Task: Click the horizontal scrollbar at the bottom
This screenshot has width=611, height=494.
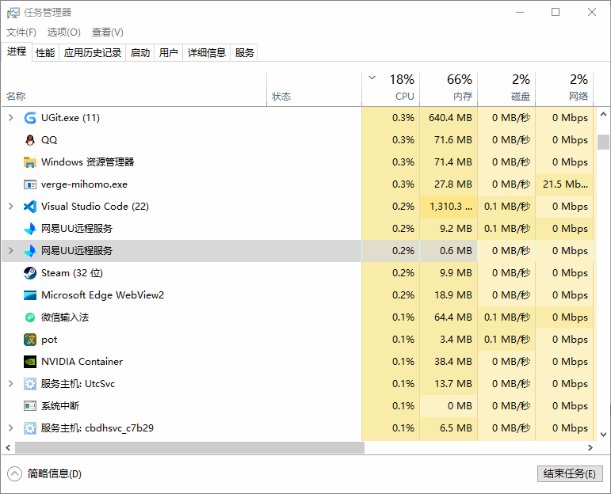Action: click(x=190, y=448)
